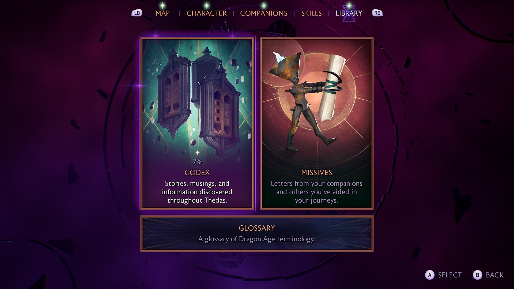Click the diamond icon above Codex percentage
The width and height of the screenshot is (514, 289).
(x=197, y=153)
